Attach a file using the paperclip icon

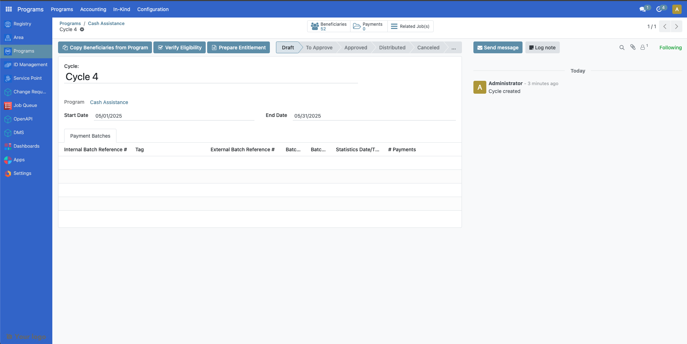633,47
